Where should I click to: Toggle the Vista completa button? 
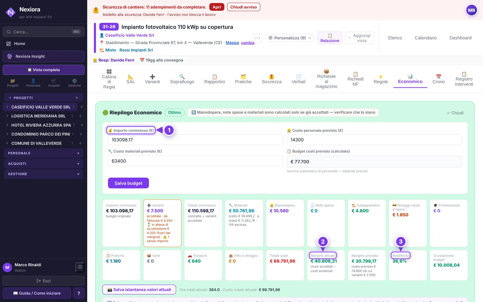point(43,70)
